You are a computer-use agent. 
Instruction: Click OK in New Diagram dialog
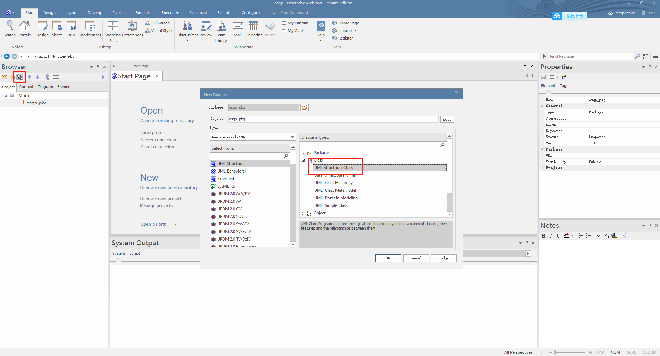pos(388,258)
